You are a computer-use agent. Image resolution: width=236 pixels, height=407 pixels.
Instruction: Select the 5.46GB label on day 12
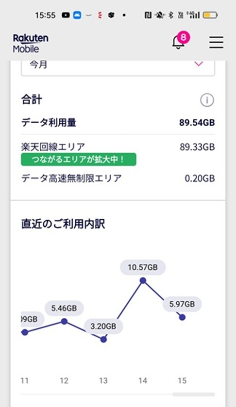(x=64, y=308)
